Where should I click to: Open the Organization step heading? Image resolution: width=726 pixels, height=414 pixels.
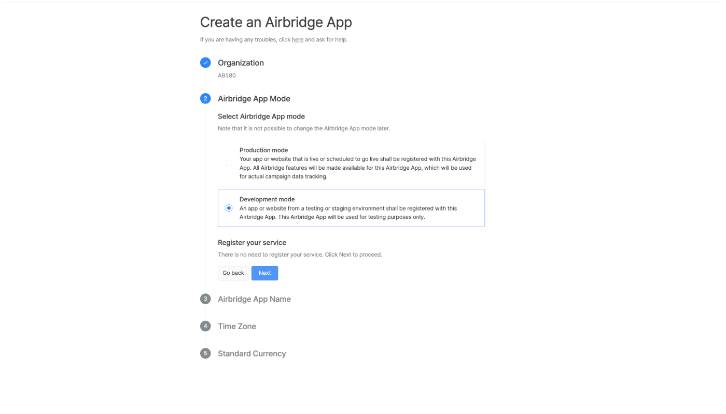[x=241, y=63]
